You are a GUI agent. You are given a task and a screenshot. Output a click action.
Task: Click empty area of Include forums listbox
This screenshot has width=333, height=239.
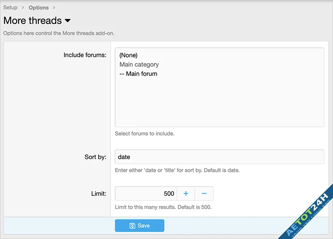pos(219,103)
